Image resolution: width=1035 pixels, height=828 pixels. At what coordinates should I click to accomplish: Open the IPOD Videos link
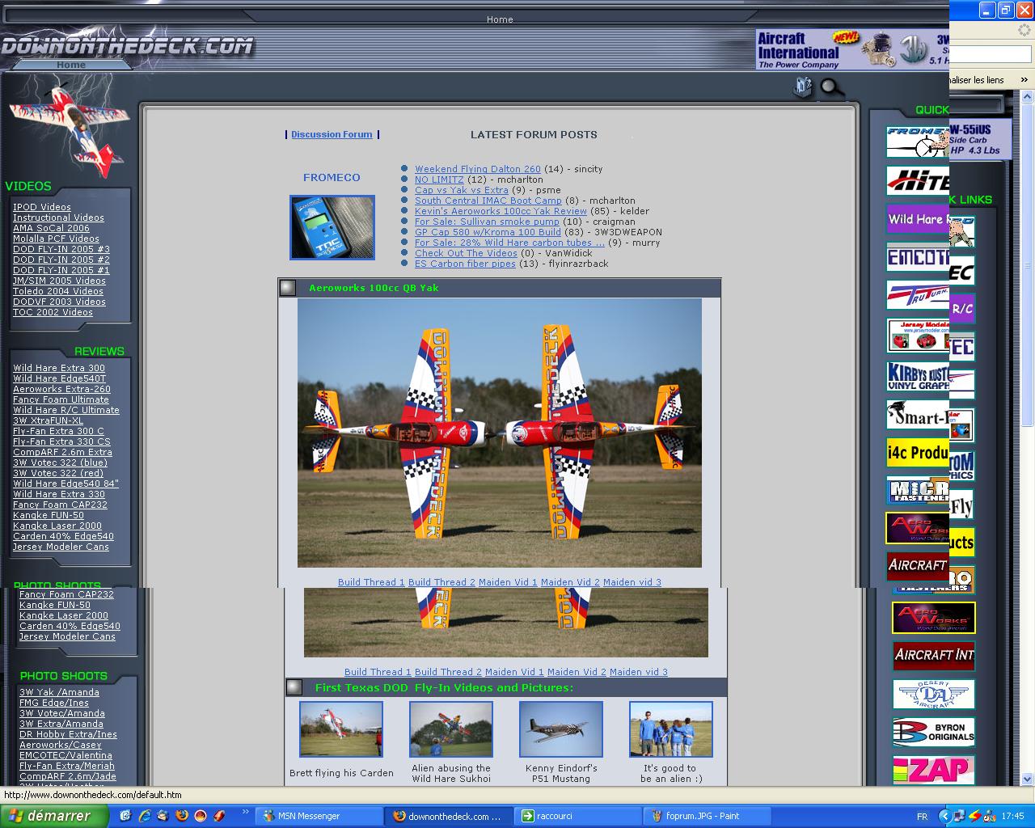coord(42,207)
